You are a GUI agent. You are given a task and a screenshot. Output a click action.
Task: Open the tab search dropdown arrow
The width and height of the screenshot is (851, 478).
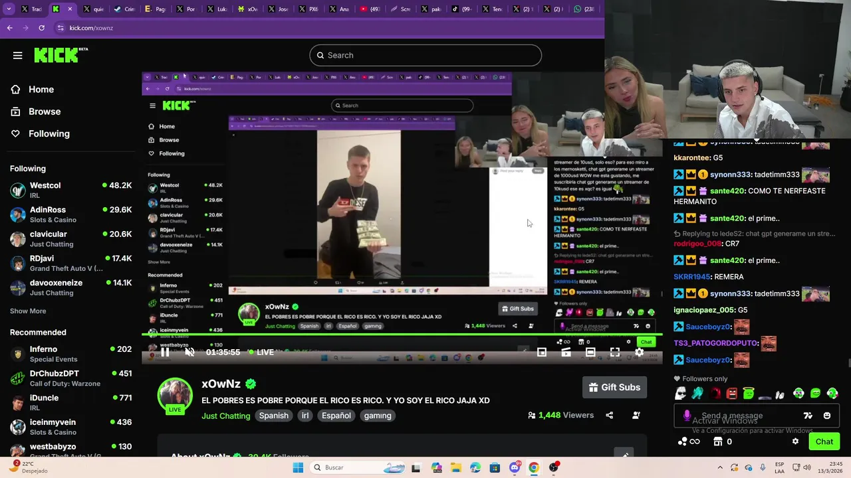pyautogui.click(x=9, y=9)
